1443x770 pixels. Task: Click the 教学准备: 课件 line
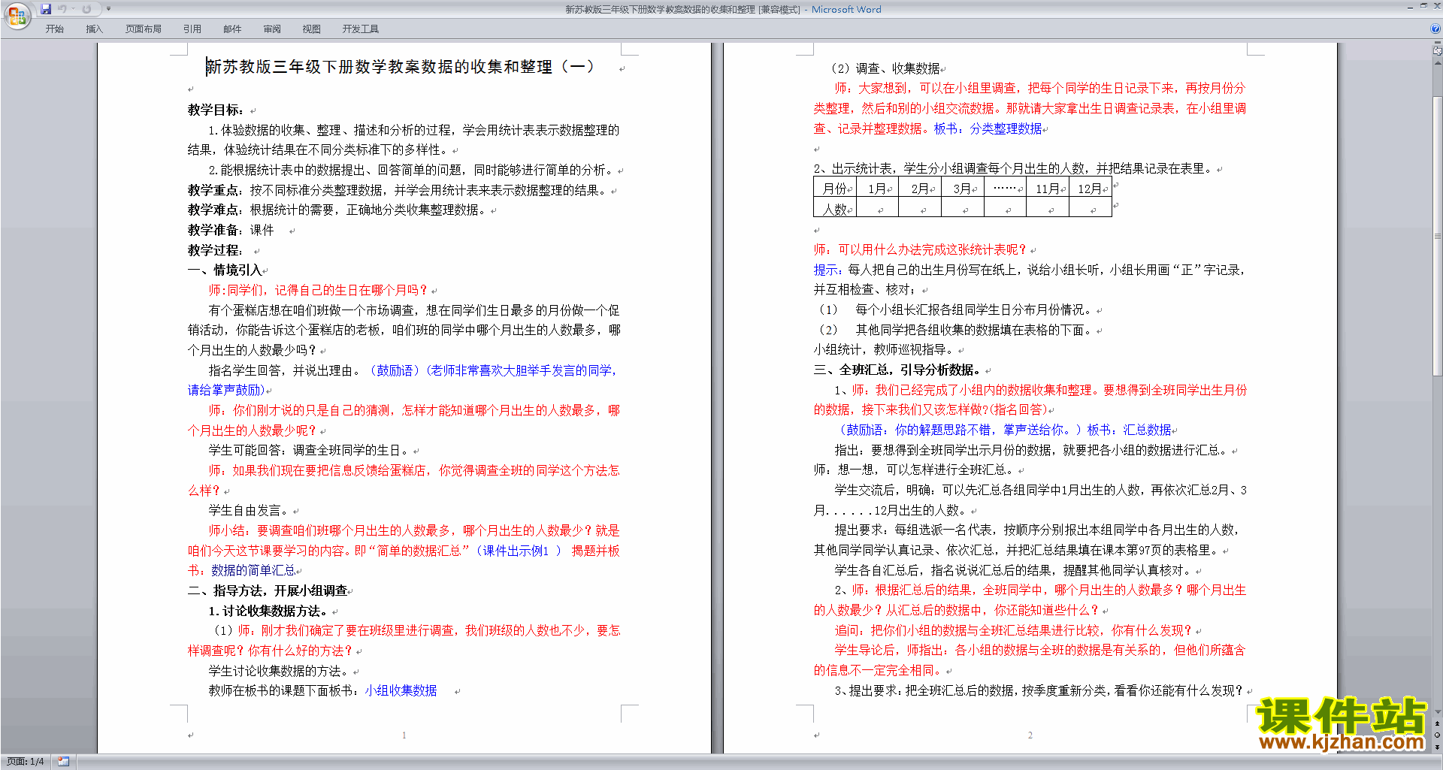[x=231, y=230]
